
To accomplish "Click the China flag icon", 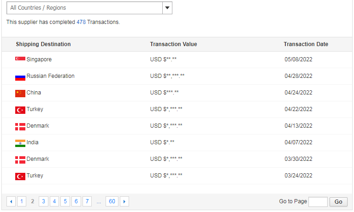I will click(20, 94).
